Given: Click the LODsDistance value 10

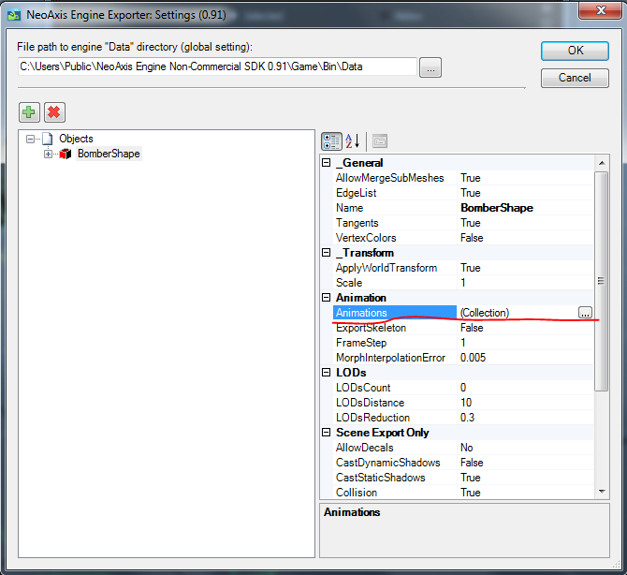Looking at the screenshot, I should pyautogui.click(x=466, y=402).
